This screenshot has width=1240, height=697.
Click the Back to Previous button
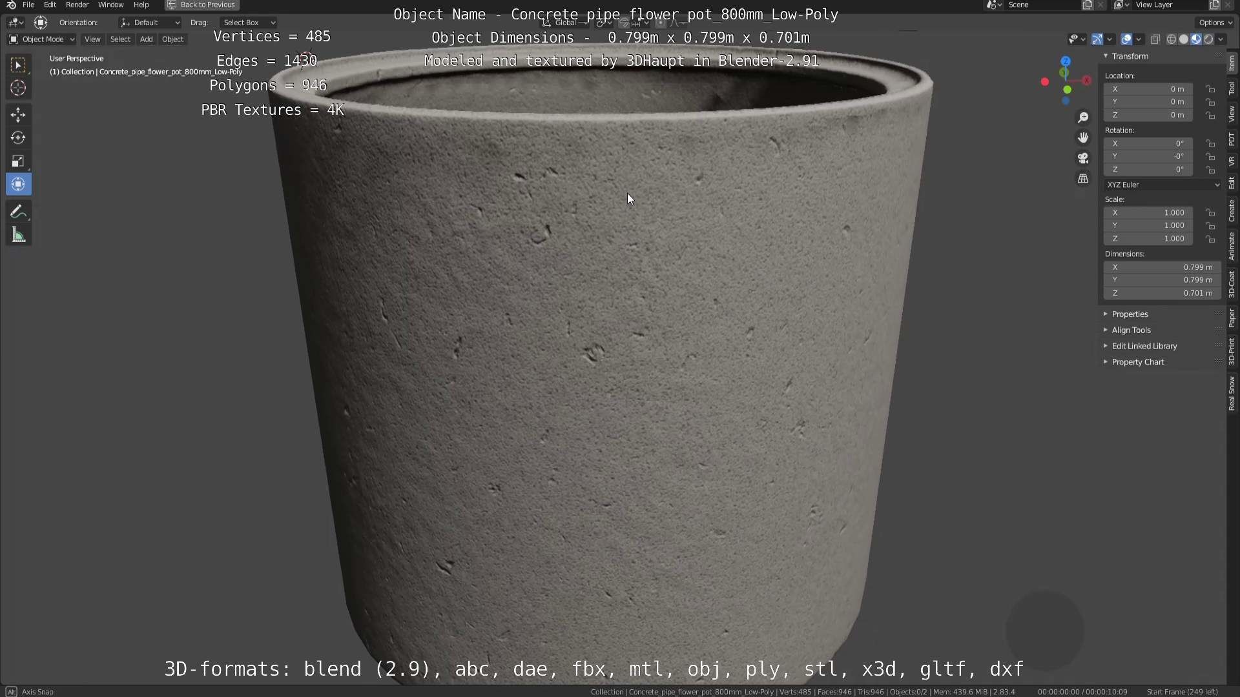pos(202,5)
